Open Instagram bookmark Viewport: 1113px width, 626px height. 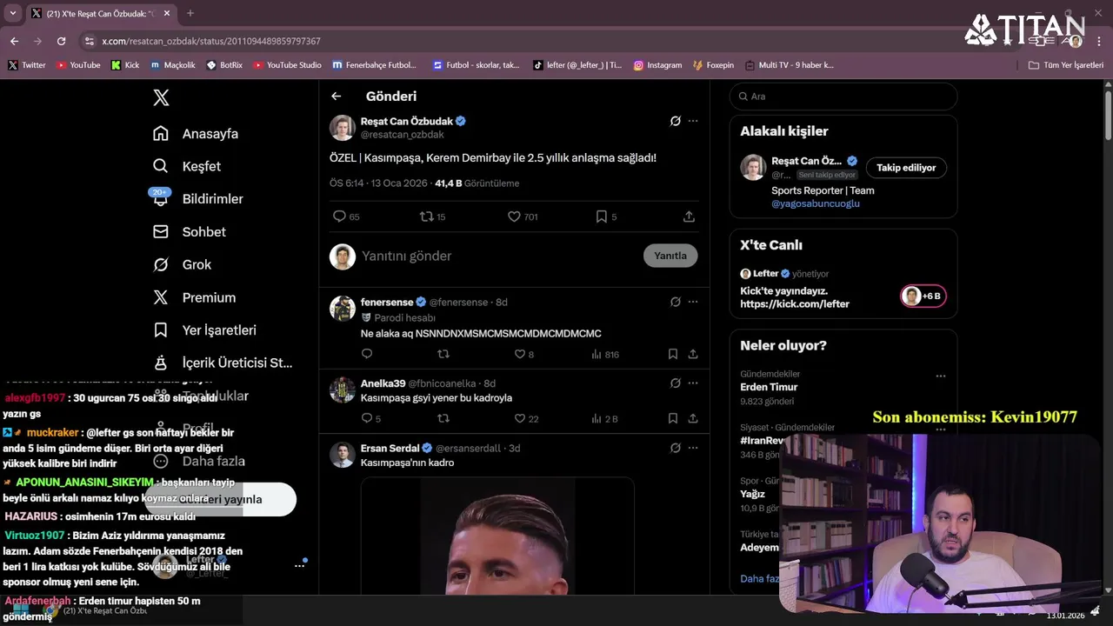657,65
